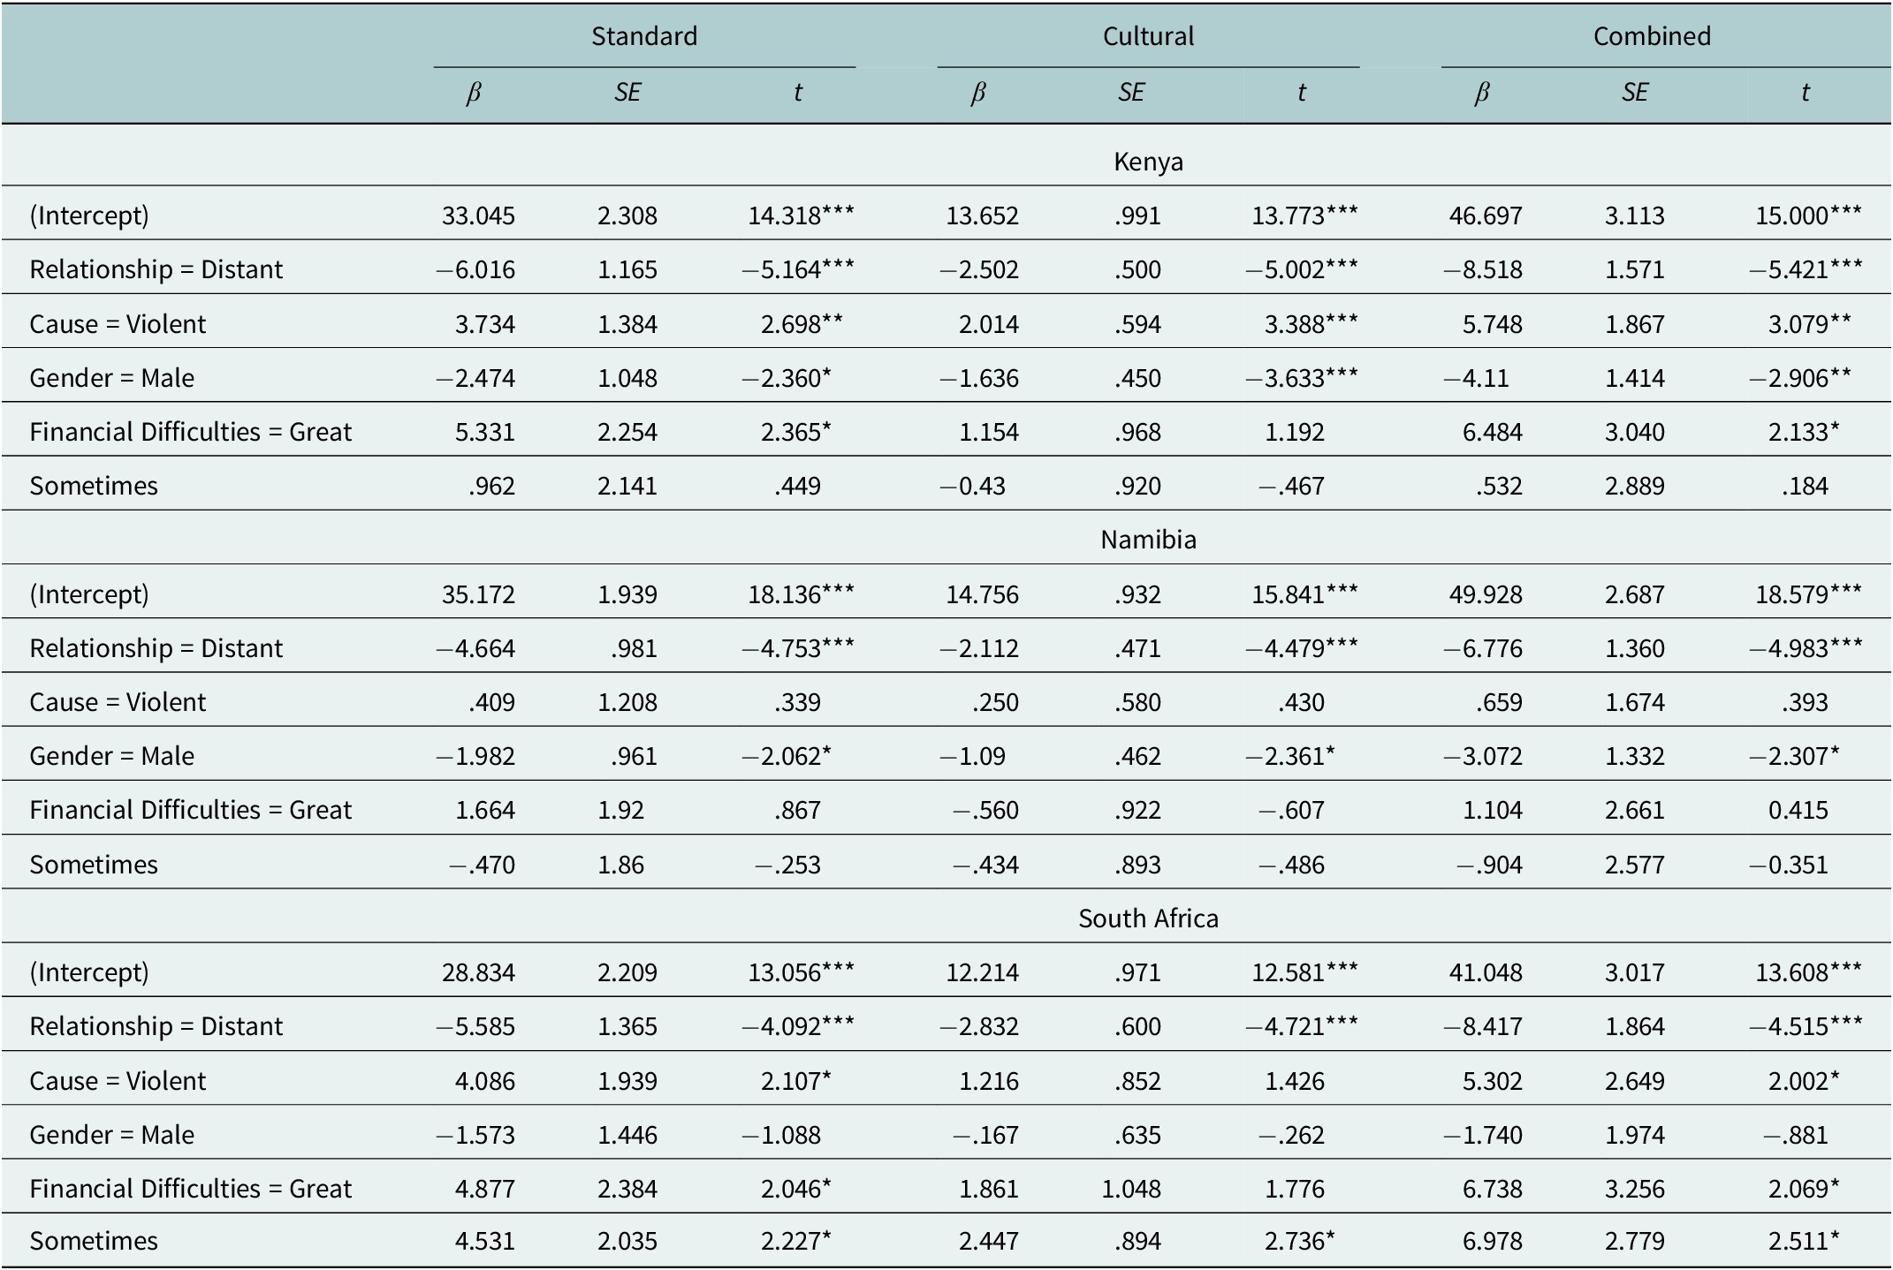
Task: Click the Namibia section heading
Action: coord(1148,540)
